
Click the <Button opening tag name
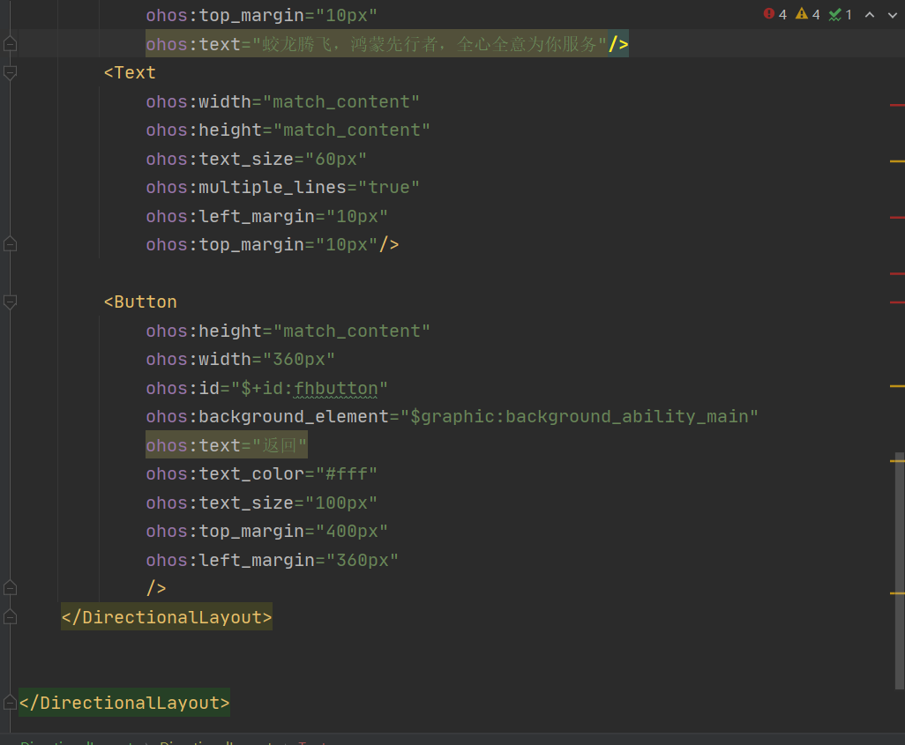pos(145,302)
